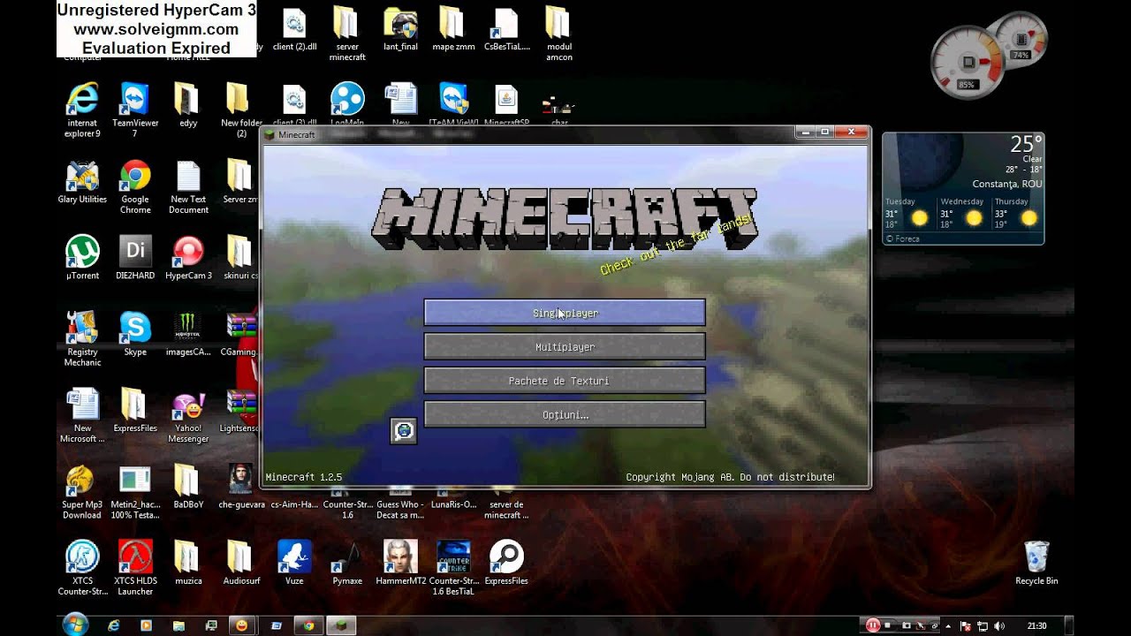Screen dimensions: 1131x636
Task: Launch µTorrent from the desktop
Action: tap(82, 258)
